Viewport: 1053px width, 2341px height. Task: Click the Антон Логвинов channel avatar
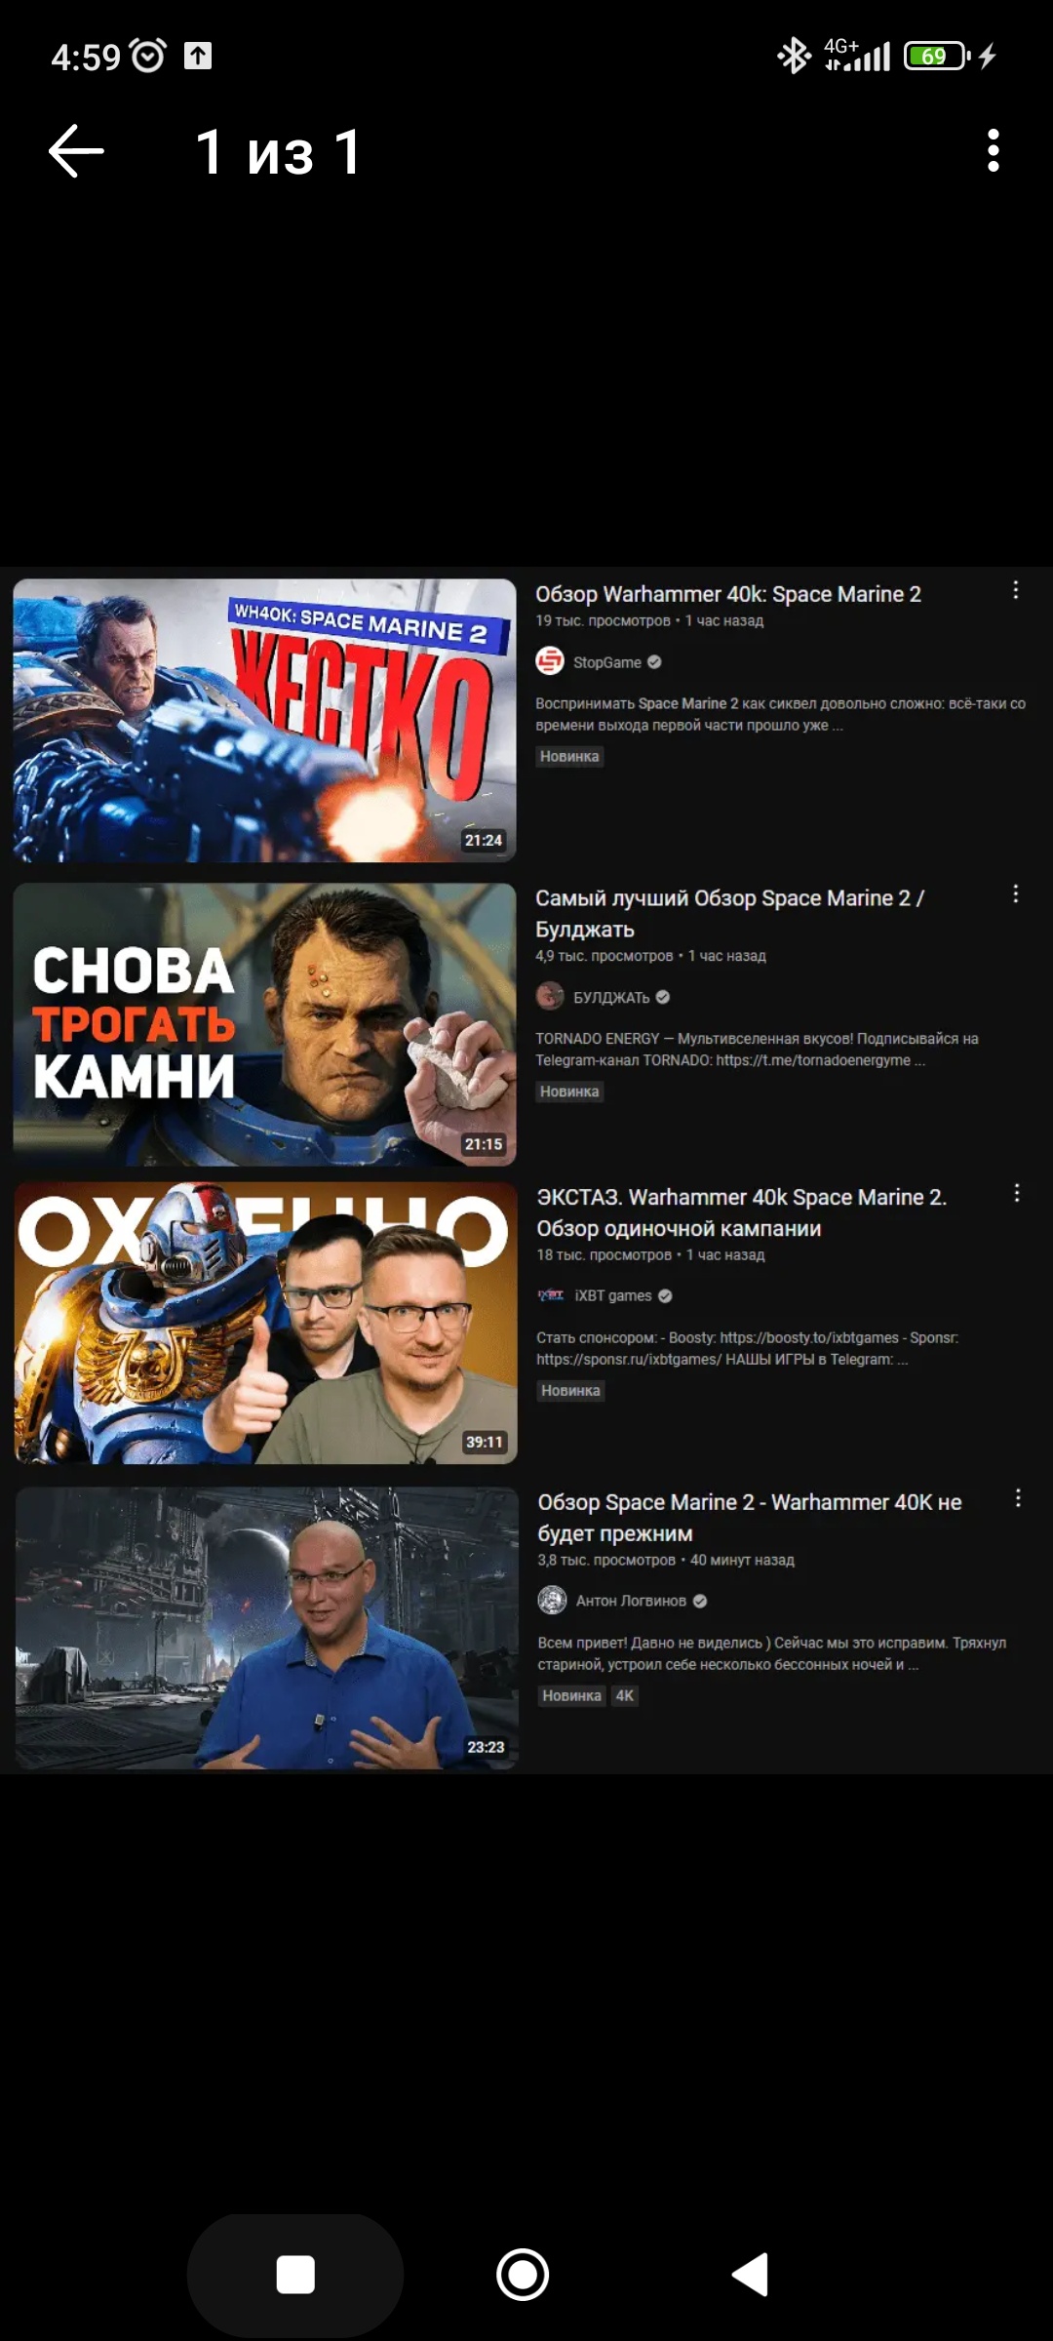click(552, 1600)
